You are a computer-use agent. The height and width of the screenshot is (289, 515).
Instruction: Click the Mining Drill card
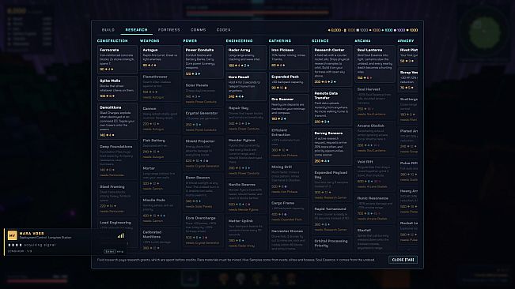click(x=289, y=179)
